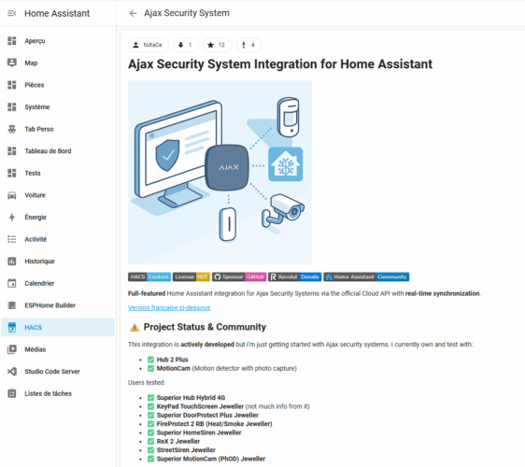525x467 pixels.
Task: Click the downloads count chip
Action: point(186,45)
